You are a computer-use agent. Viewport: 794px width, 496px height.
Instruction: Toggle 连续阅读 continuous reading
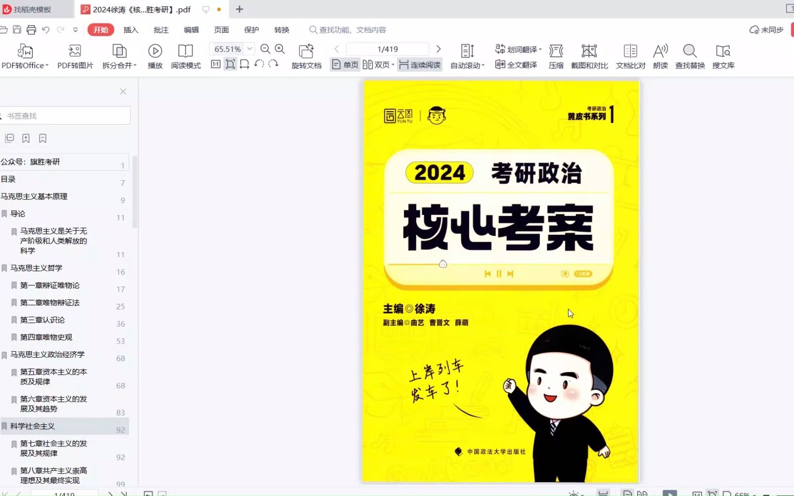(x=420, y=65)
